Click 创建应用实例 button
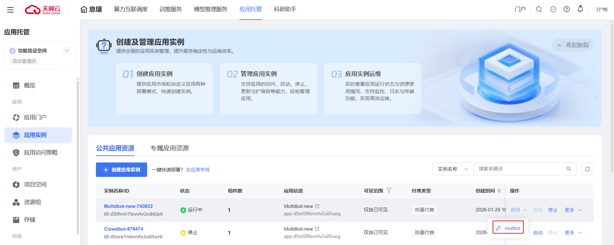 pyautogui.click(x=122, y=170)
